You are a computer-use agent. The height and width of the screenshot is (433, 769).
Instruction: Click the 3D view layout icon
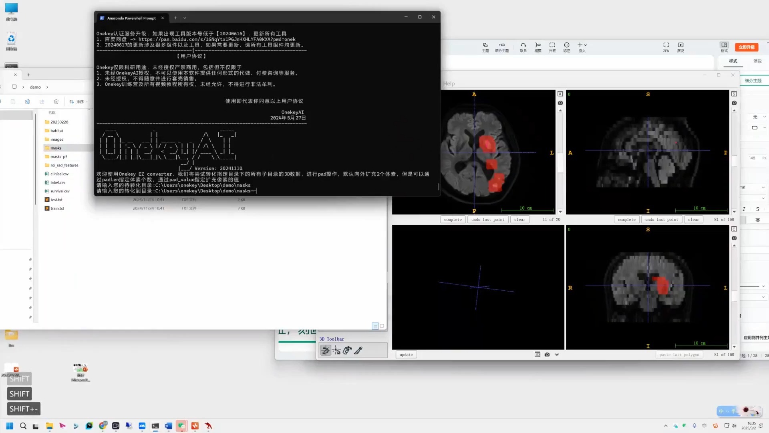pyautogui.click(x=537, y=354)
